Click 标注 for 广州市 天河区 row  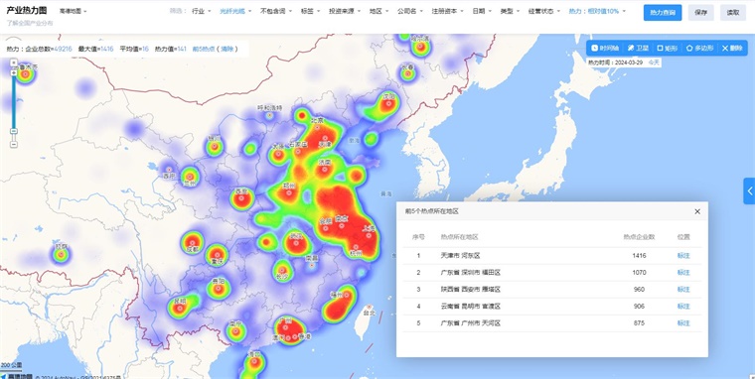pyautogui.click(x=683, y=323)
